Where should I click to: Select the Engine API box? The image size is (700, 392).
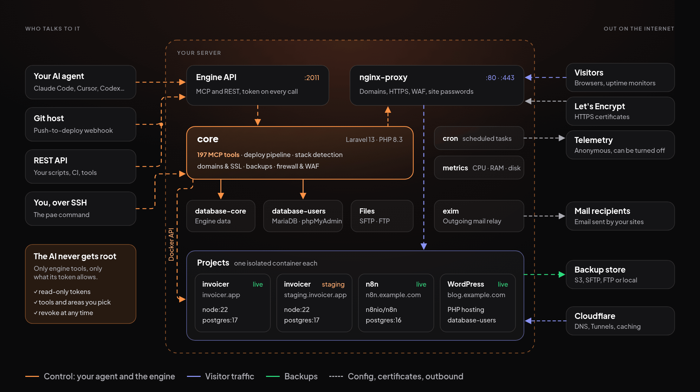coord(258,85)
